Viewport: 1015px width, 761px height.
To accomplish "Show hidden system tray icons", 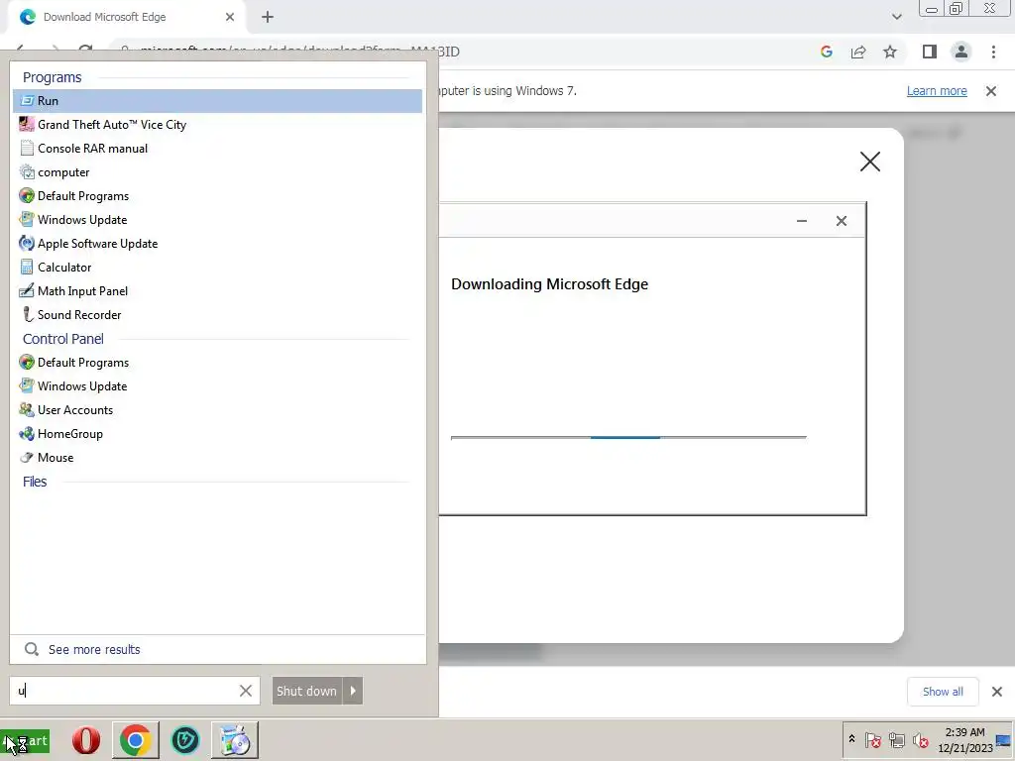I will [x=851, y=739].
